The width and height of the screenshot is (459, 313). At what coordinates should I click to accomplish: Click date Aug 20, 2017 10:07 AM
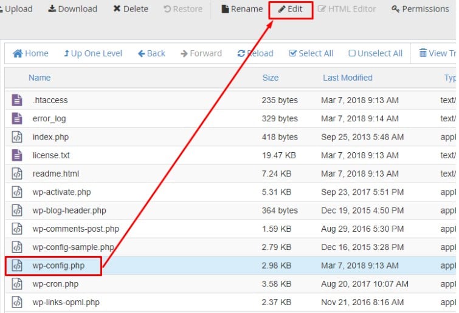tap(364, 284)
